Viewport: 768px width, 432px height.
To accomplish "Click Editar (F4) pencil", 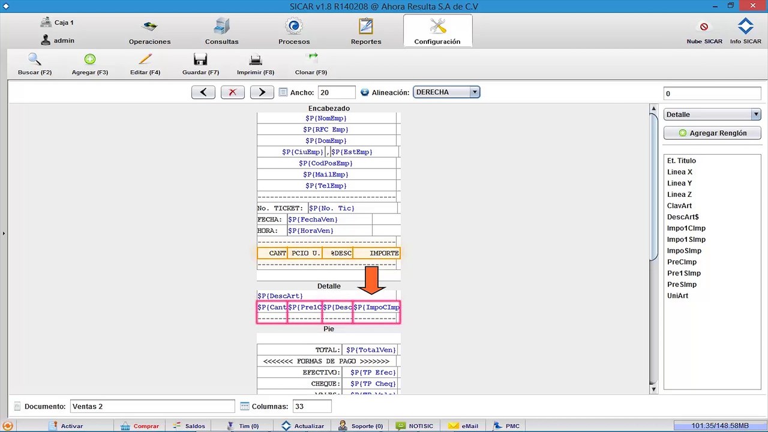I will click(145, 65).
